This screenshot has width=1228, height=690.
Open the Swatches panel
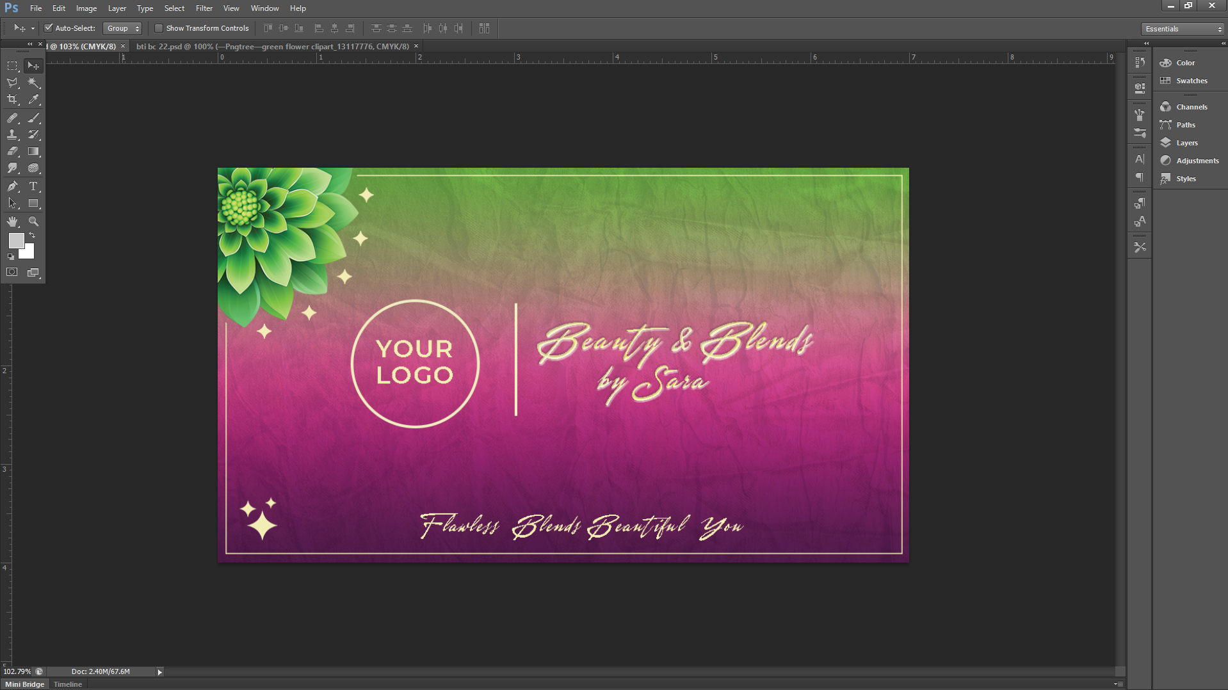(1191, 81)
